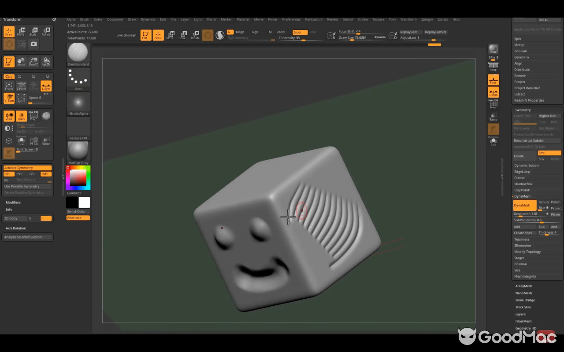The height and width of the screenshot is (352, 564).
Task: Open the Zplugin menu
Action: [x=427, y=19]
